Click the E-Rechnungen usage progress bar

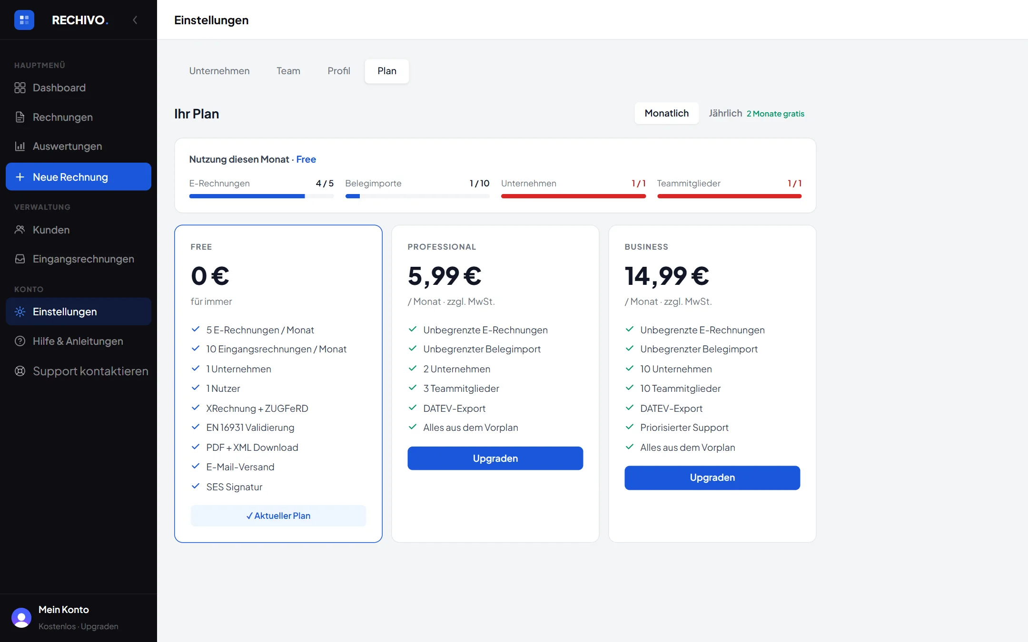coord(261,196)
